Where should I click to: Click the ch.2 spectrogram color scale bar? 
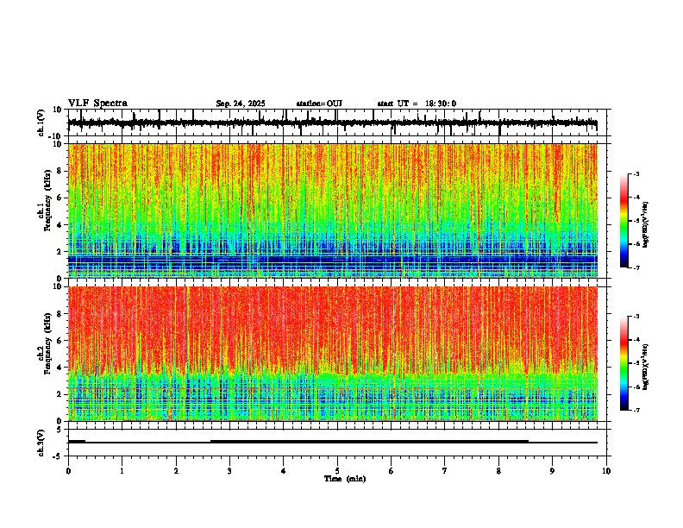[623, 363]
